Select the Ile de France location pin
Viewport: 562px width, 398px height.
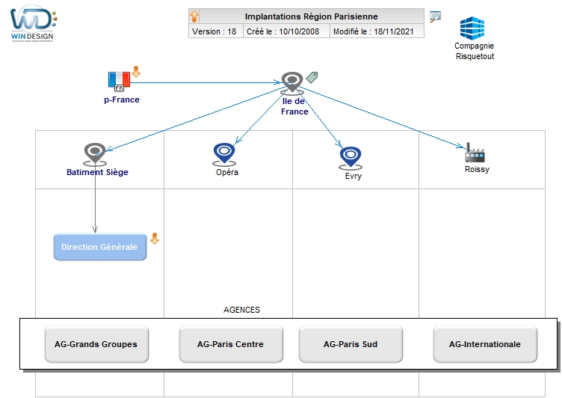292,82
